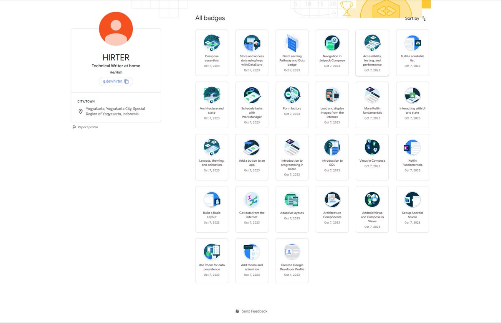Click the Views in Compose badge icon
The image size is (501, 323).
coord(372,148)
